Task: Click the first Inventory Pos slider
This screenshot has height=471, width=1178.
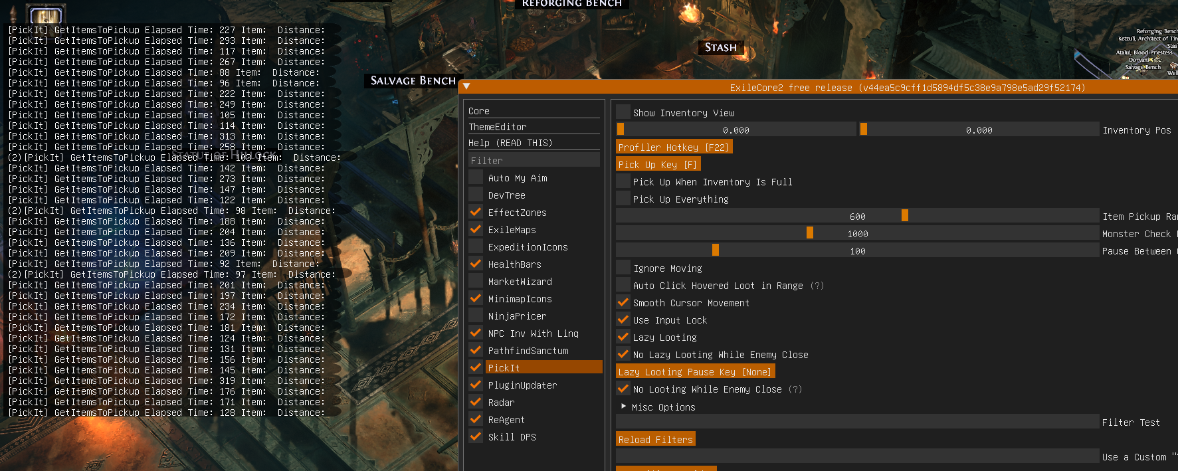Action: 736,130
